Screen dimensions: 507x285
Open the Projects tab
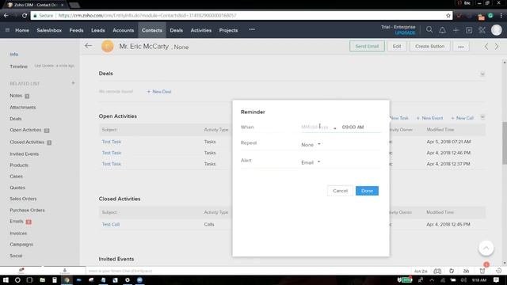pyautogui.click(x=228, y=30)
